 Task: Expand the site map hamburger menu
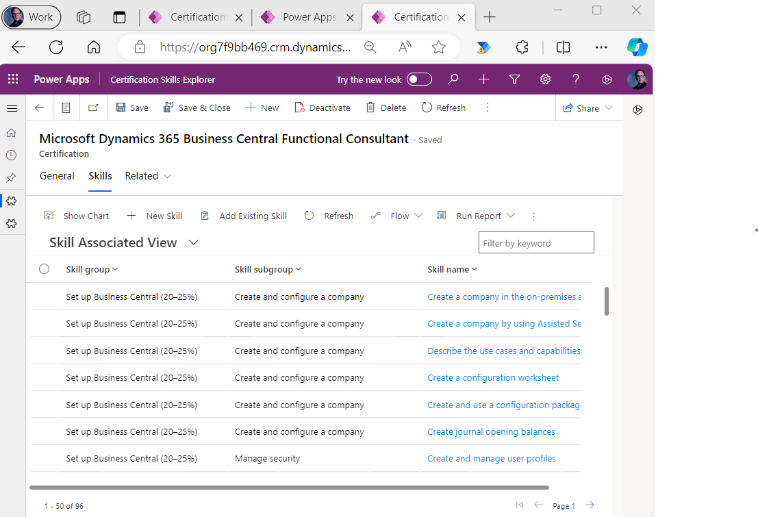pyautogui.click(x=12, y=109)
